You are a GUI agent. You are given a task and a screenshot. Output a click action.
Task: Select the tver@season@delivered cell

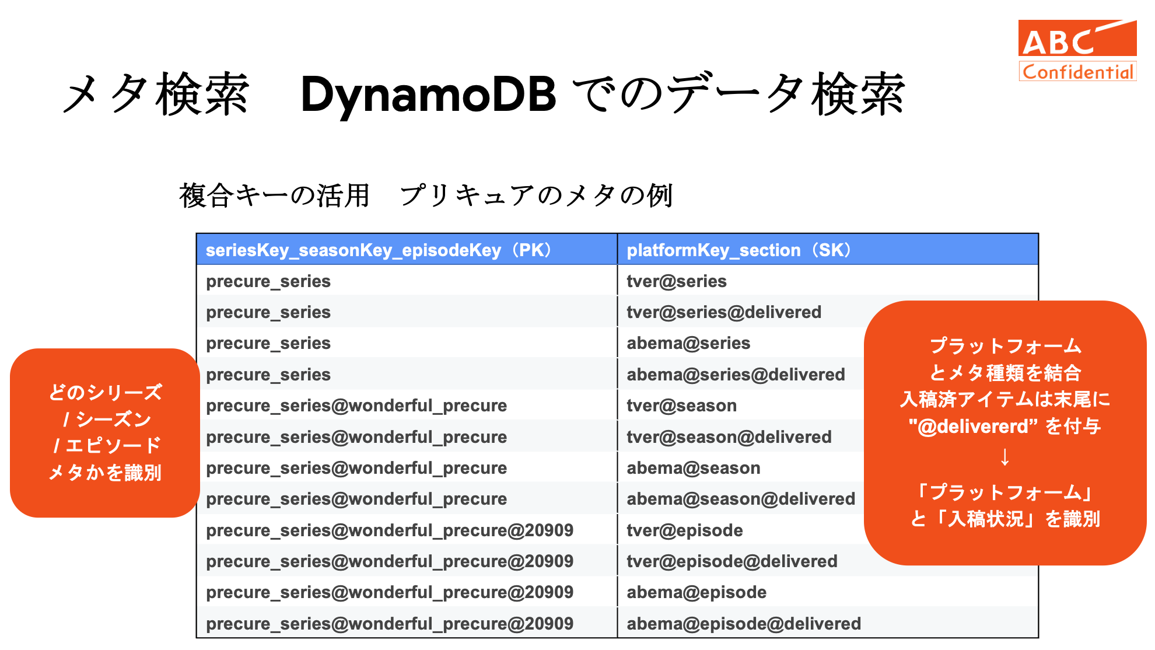click(729, 437)
